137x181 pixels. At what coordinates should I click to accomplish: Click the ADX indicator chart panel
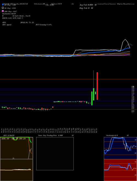(16, 148)
